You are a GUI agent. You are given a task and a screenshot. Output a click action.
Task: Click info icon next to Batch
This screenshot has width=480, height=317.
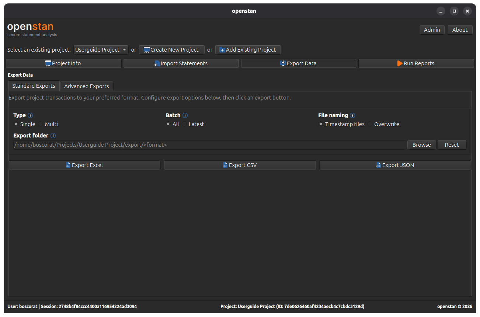click(185, 115)
